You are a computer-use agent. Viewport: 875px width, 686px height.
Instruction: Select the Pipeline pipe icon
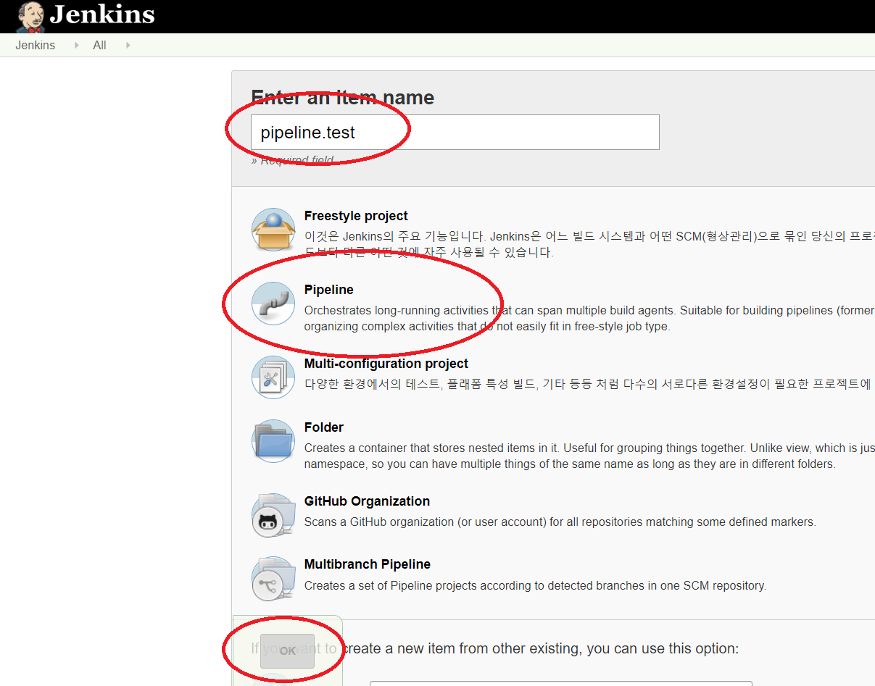click(x=273, y=304)
